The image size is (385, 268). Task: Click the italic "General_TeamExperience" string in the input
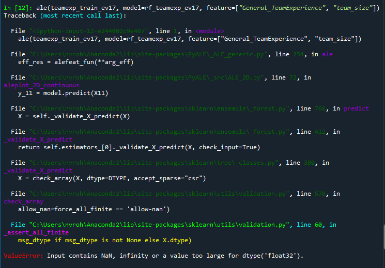[282, 8]
